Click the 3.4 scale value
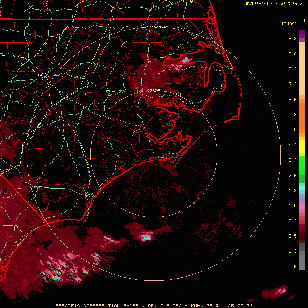 coord(293,160)
